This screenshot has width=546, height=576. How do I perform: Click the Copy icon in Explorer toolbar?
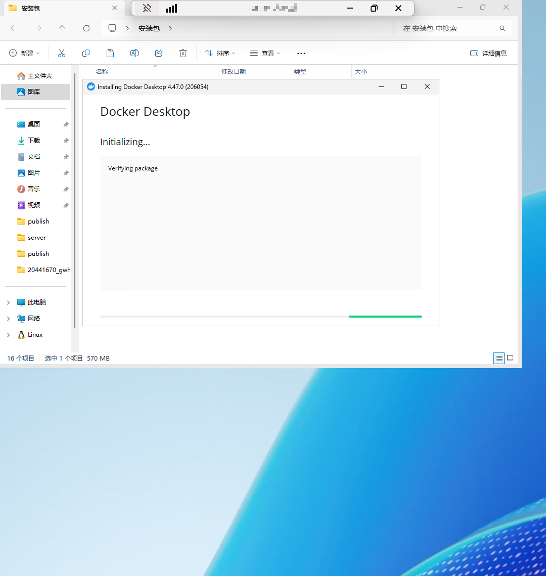pos(86,53)
